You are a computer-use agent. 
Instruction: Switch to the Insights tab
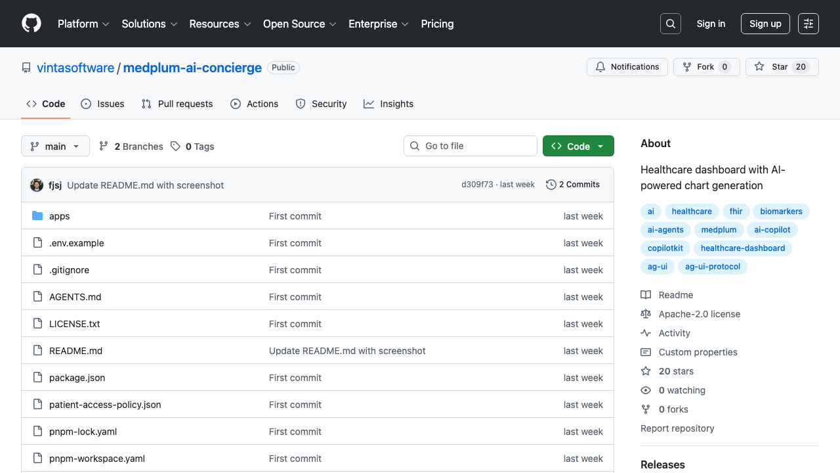pos(388,104)
